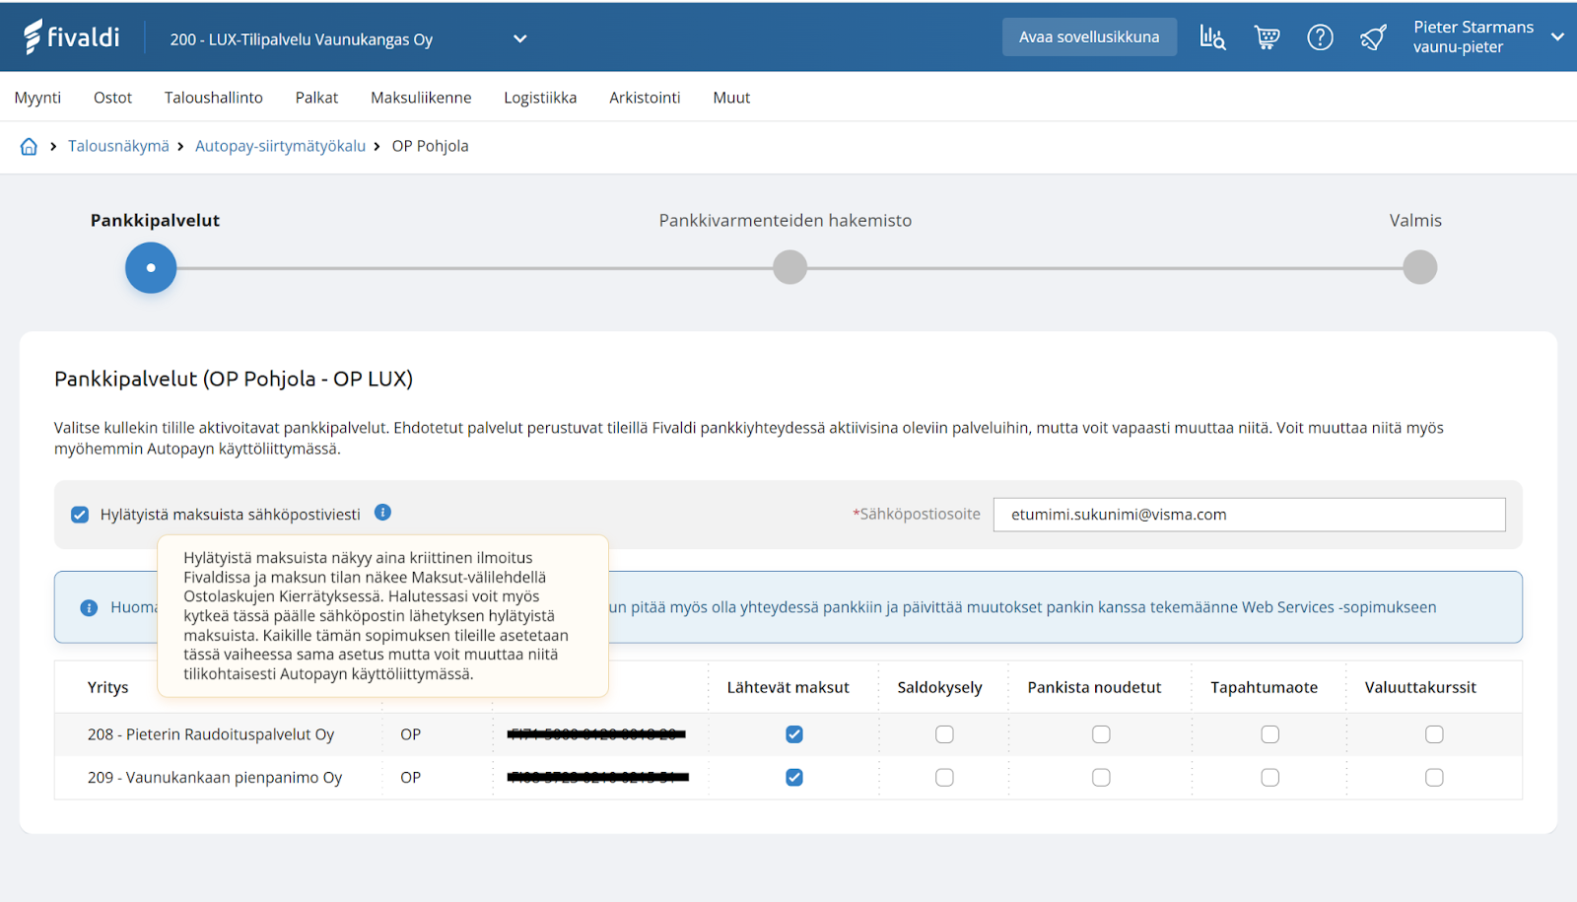The image size is (1577, 902).
Task: Uncheck Lähtevät maksut for 208 Pieterin Raudoituspalvelut
Action: tap(794, 734)
